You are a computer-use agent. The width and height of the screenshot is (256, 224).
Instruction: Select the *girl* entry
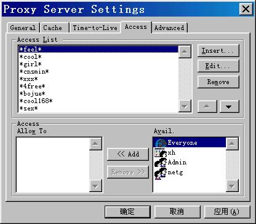pyautogui.click(x=98, y=64)
